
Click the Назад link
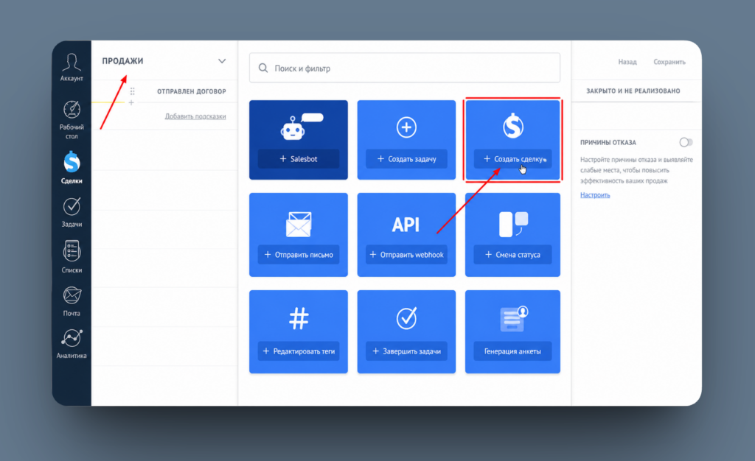(x=627, y=62)
